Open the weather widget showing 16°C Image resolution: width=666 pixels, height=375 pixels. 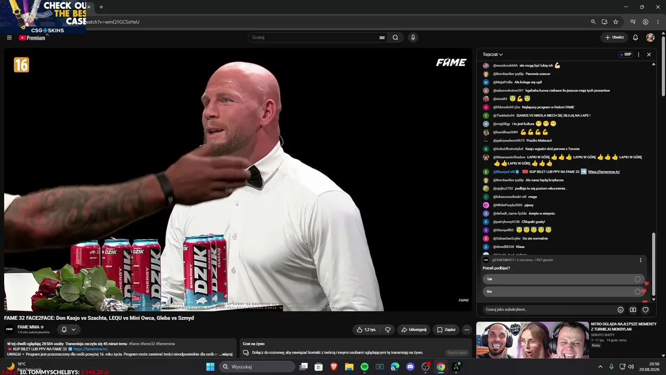21,366
